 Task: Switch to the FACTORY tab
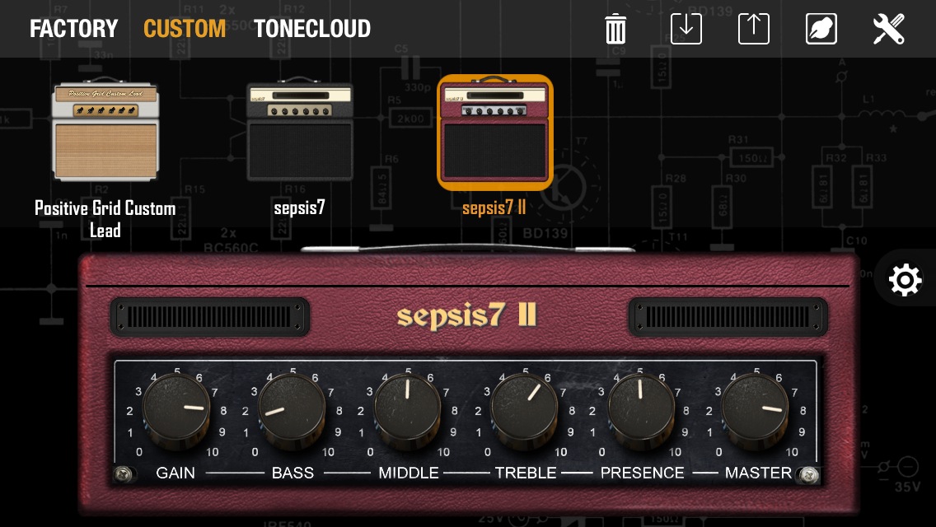(74, 29)
